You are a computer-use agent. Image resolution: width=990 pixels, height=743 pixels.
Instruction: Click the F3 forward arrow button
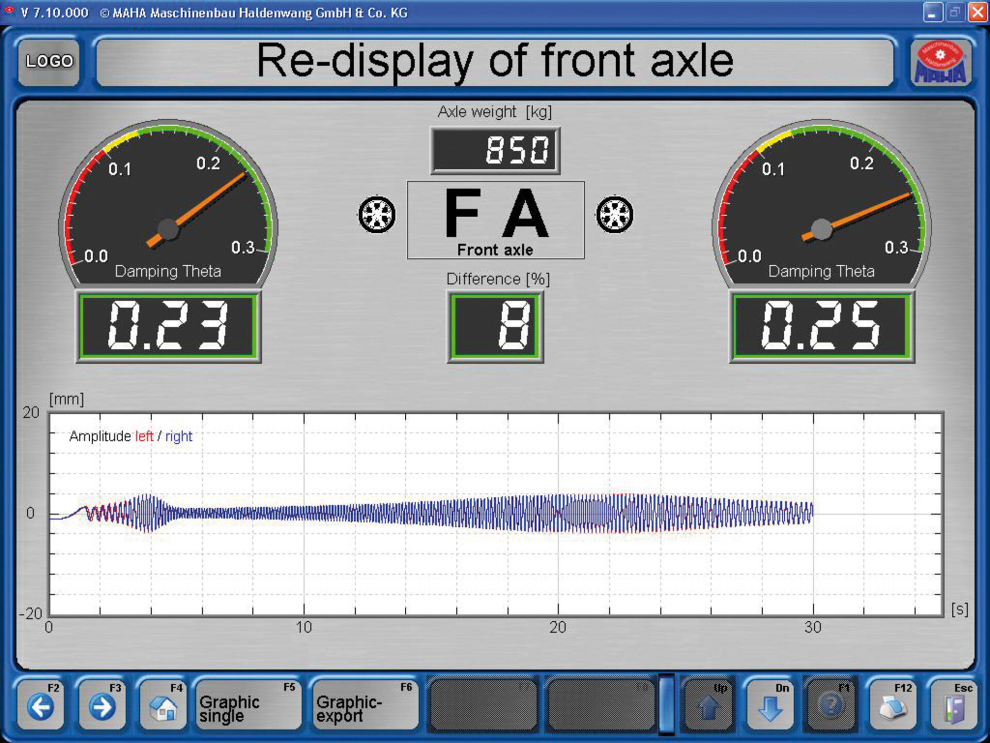(x=102, y=705)
